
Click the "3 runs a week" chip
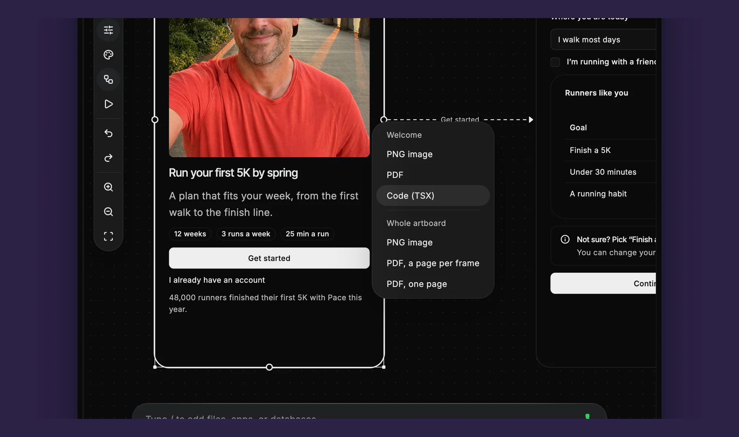tap(246, 234)
